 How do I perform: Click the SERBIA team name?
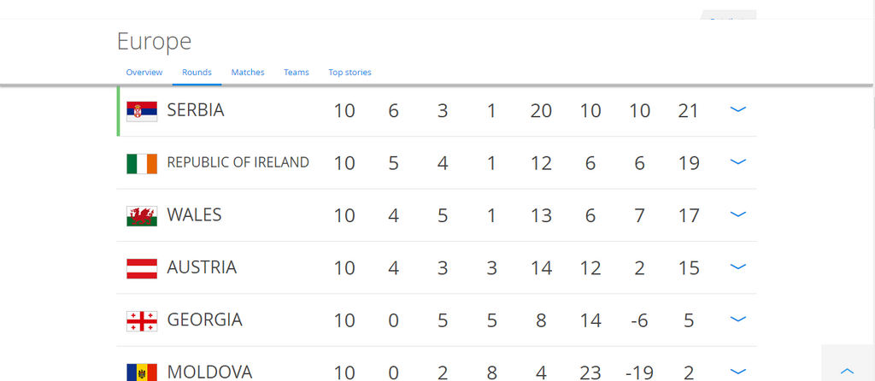coord(196,110)
